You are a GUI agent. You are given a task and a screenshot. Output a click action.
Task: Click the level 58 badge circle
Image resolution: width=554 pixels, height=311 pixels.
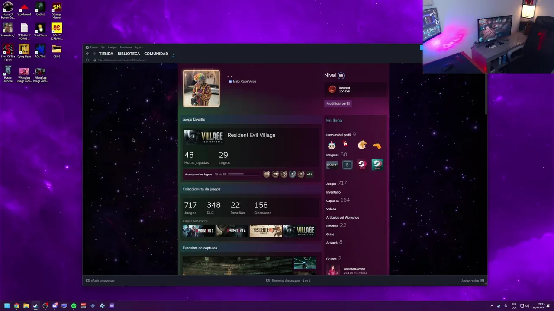point(341,76)
